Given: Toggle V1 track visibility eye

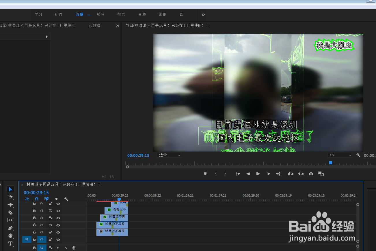Looking at the screenshot, I should 58,239.
